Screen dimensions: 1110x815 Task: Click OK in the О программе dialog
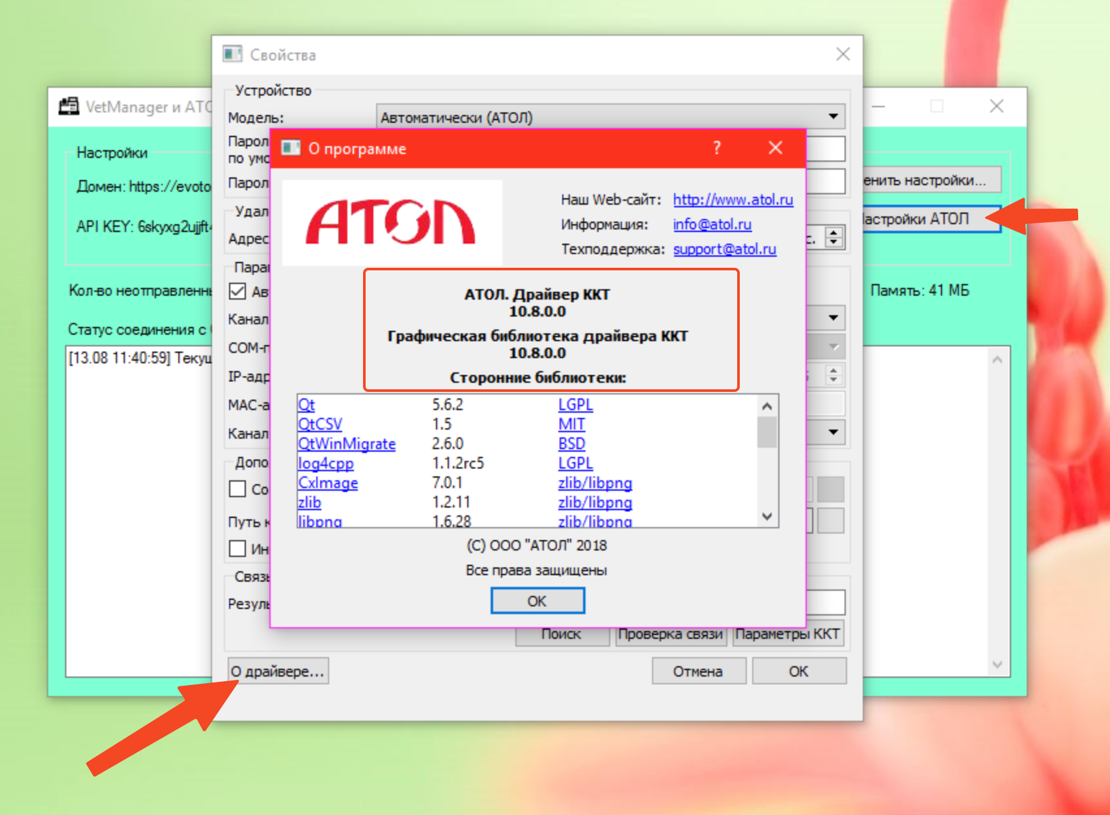[x=537, y=601]
